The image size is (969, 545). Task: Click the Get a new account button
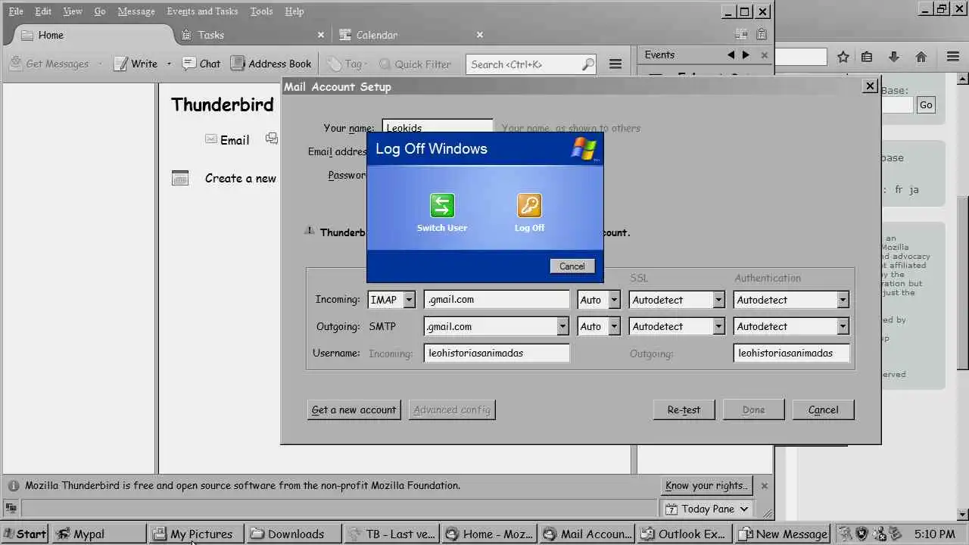(x=354, y=410)
